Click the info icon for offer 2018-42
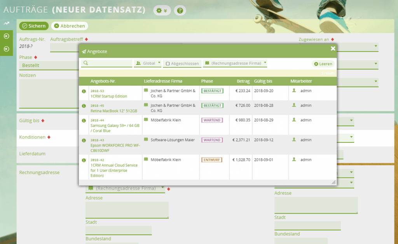This screenshot has height=244, width=398. pos(84,160)
